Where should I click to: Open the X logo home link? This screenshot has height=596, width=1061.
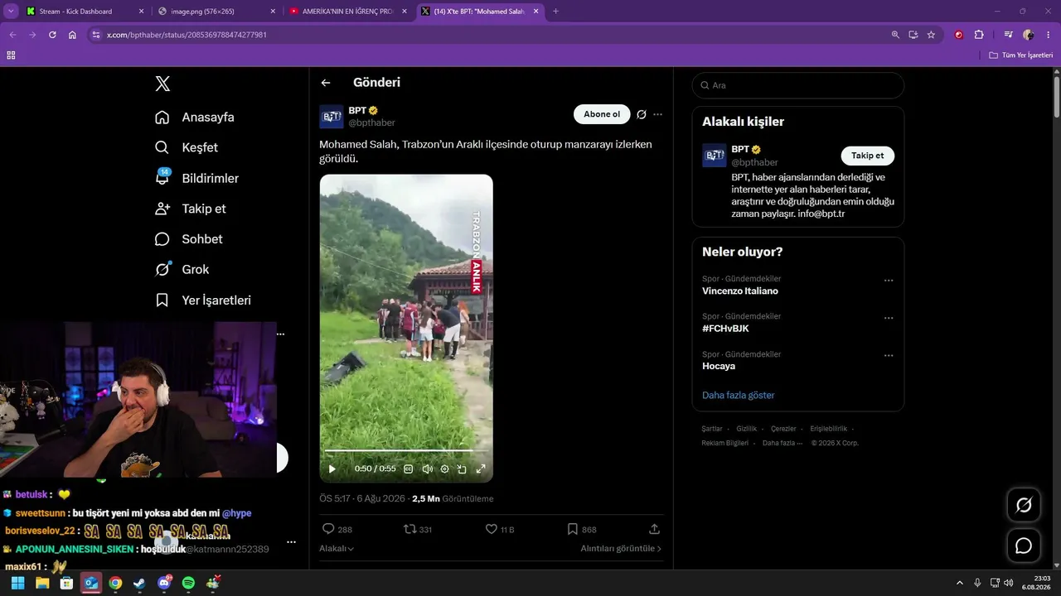click(162, 84)
